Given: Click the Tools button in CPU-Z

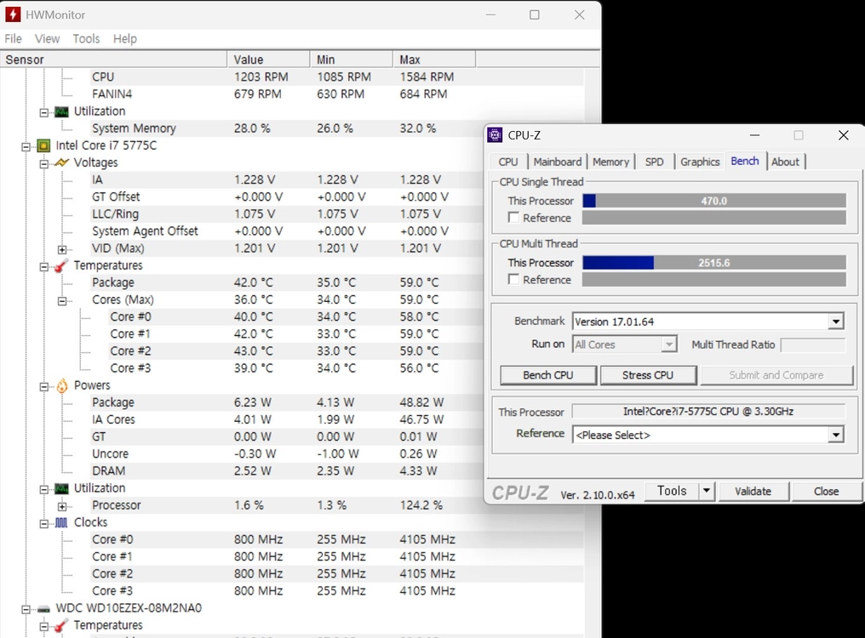Looking at the screenshot, I should (x=672, y=491).
